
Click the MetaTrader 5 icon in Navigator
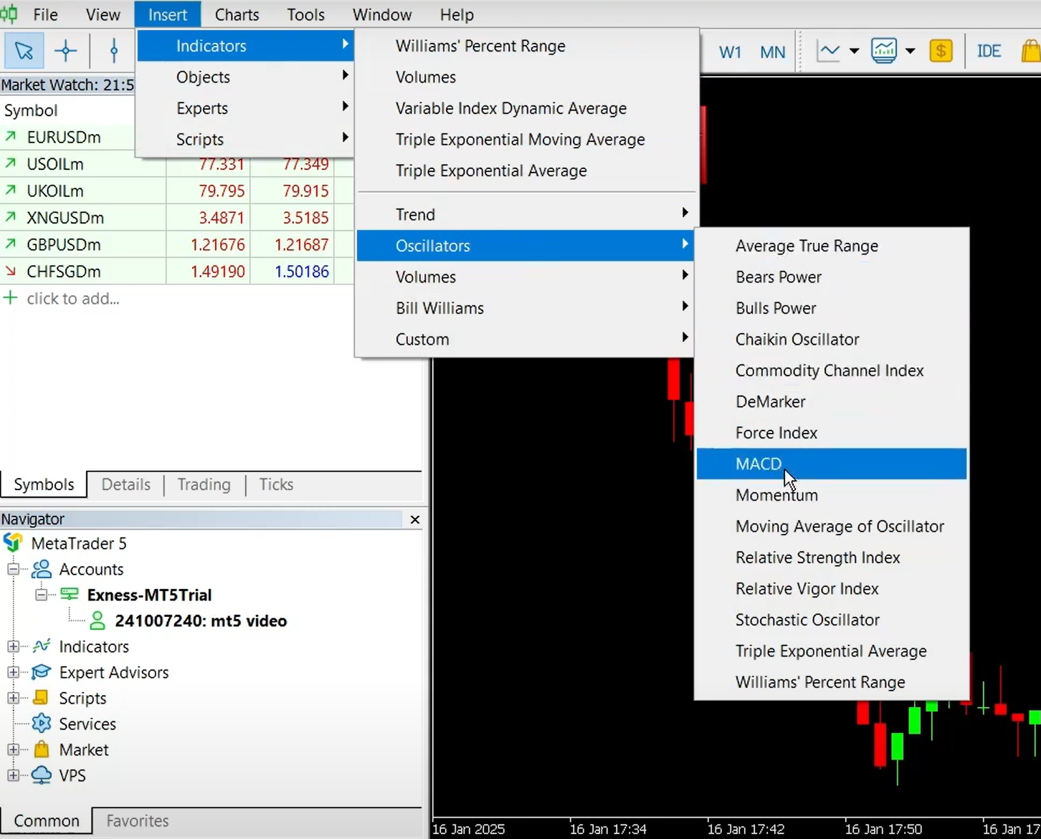point(14,543)
